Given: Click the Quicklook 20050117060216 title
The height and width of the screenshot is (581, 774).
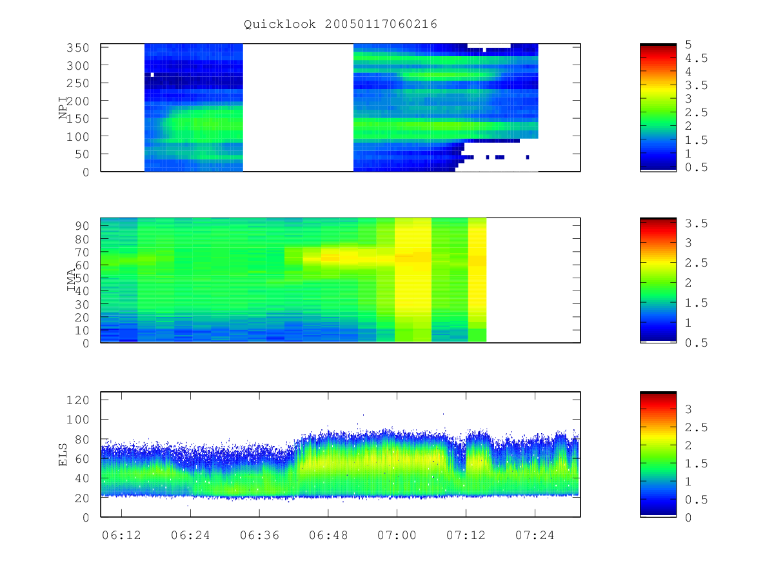Looking at the screenshot, I should click(x=341, y=25).
